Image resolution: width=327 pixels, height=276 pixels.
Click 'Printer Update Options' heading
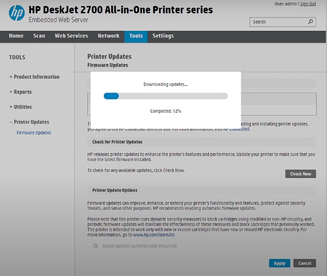(115, 190)
